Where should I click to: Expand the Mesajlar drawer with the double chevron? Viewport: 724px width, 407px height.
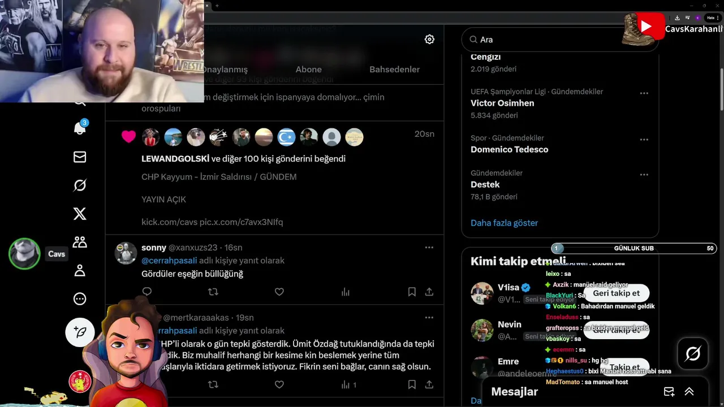coord(689,392)
